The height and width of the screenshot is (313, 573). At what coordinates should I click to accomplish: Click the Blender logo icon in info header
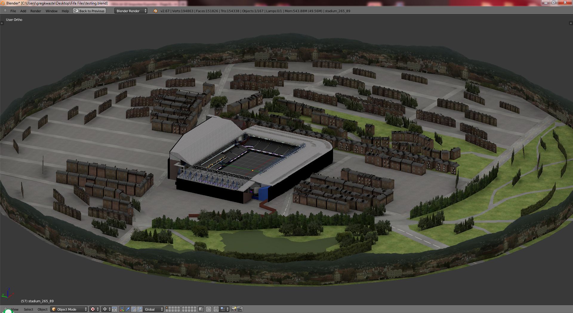click(155, 11)
